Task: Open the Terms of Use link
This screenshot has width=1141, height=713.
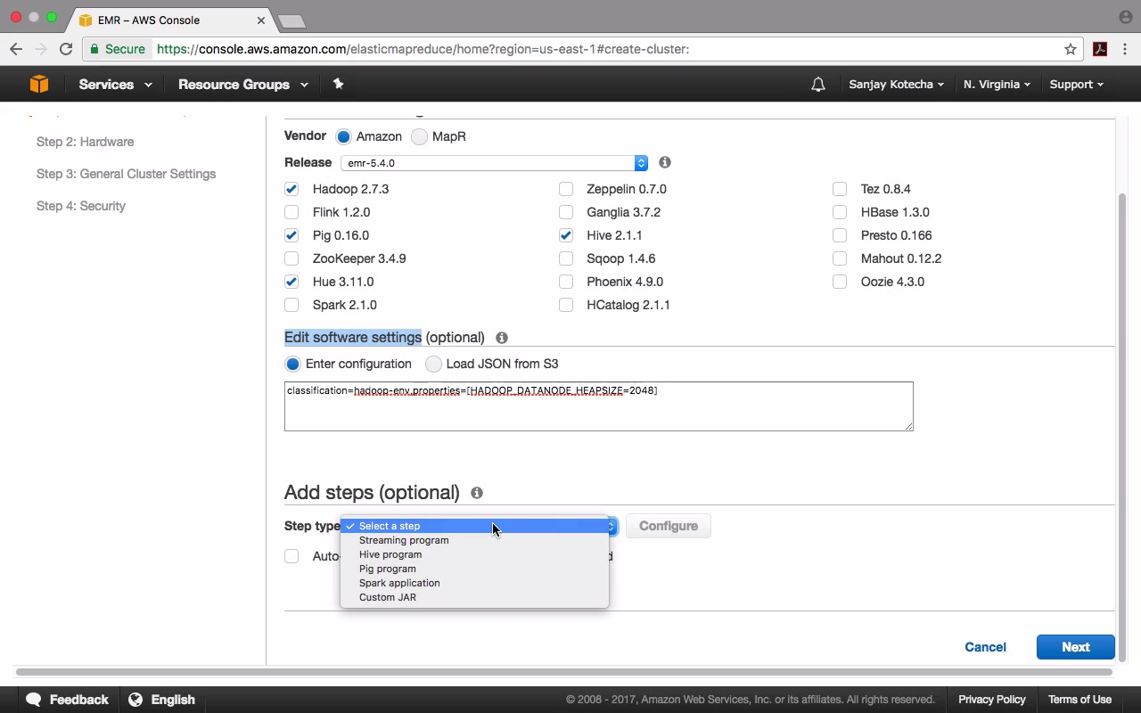Action: (1079, 700)
